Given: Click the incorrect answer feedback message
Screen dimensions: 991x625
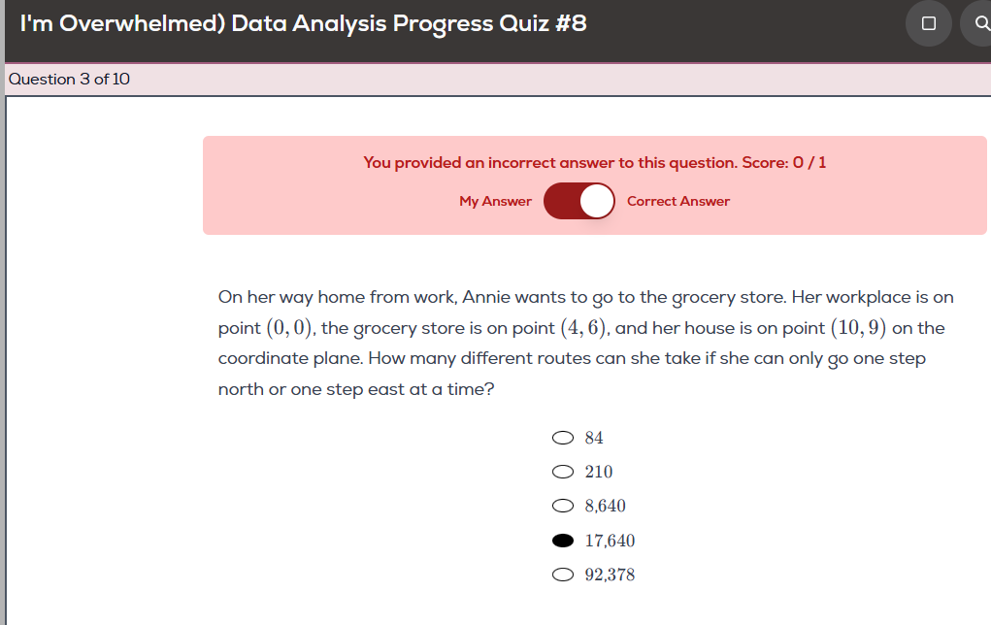Looking at the screenshot, I should (550, 163).
